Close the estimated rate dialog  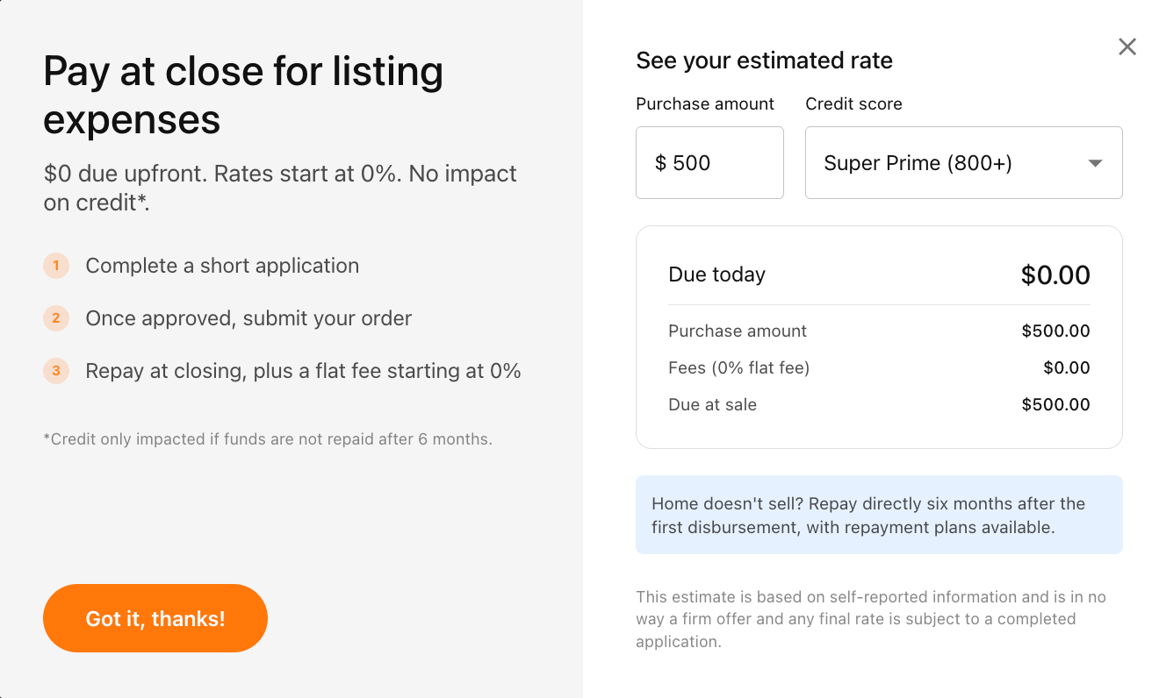pyautogui.click(x=1127, y=47)
